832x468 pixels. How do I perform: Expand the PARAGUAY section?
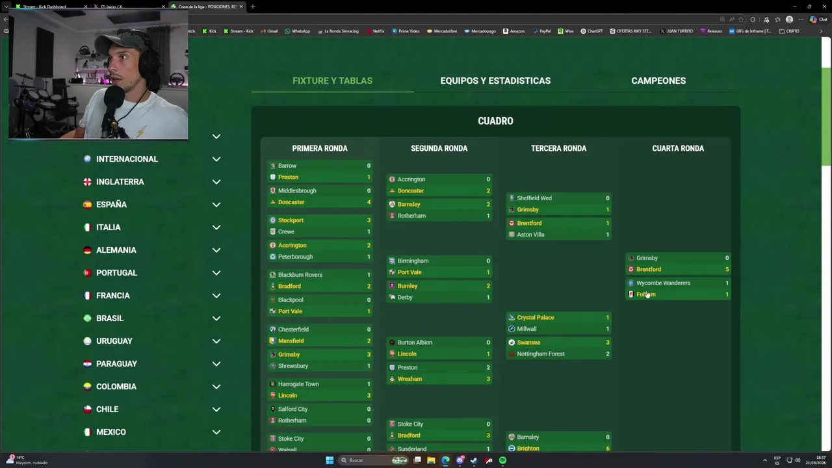153,363
